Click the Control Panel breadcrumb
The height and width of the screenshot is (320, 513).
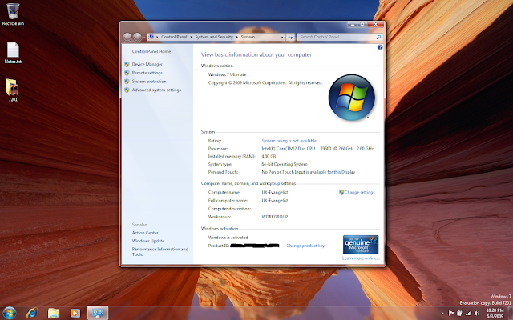[174, 38]
